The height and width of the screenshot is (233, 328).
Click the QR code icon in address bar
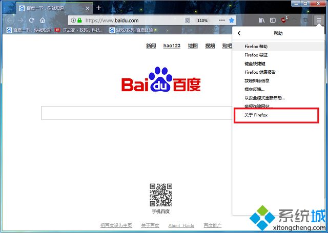tap(188, 20)
